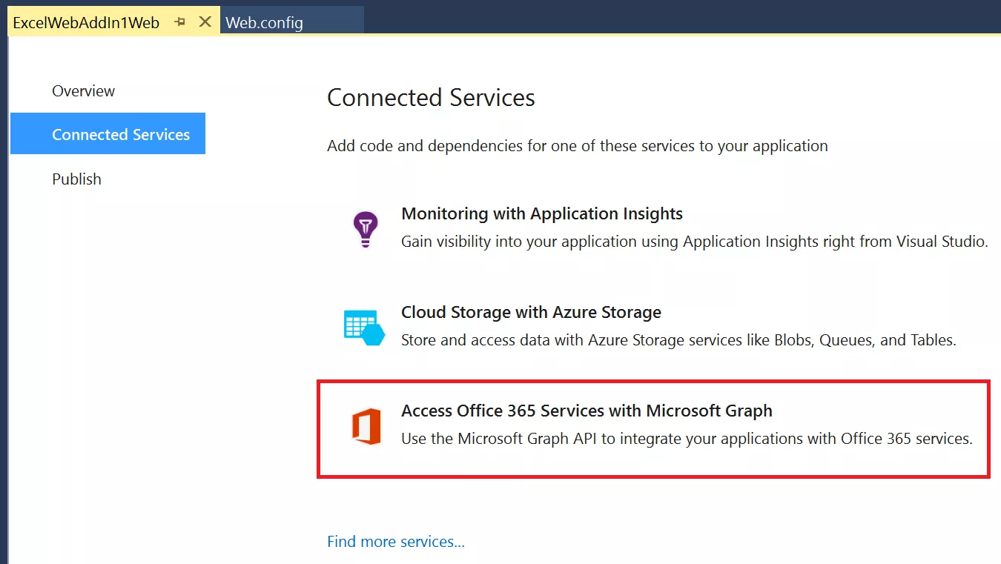Screen dimensions: 1001x564
Task: Click the Office 365 logo icon
Action: click(366, 426)
